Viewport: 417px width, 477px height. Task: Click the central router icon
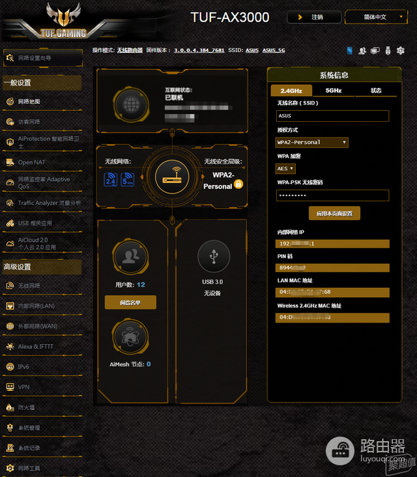coord(172,177)
